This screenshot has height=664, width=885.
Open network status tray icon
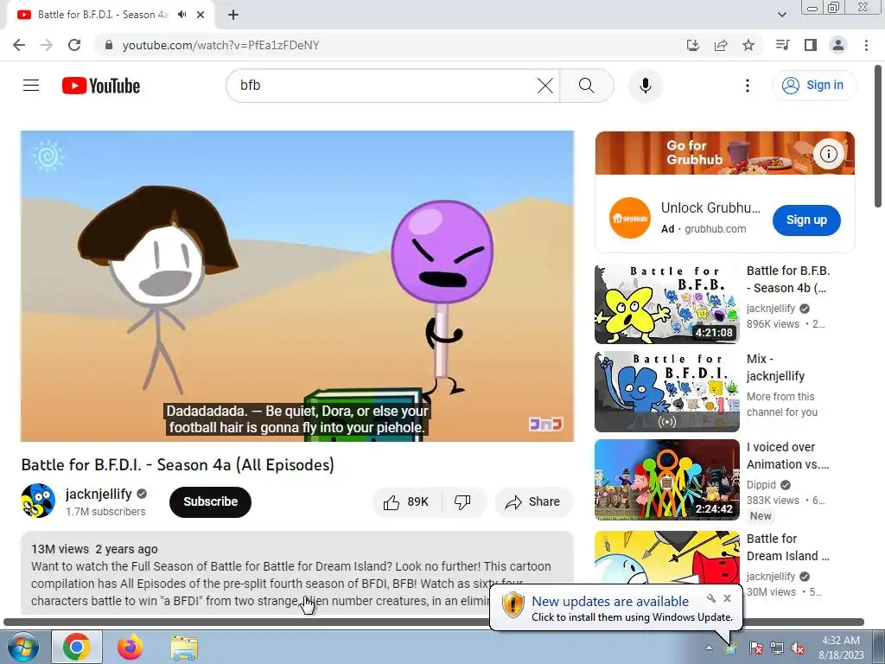(777, 648)
